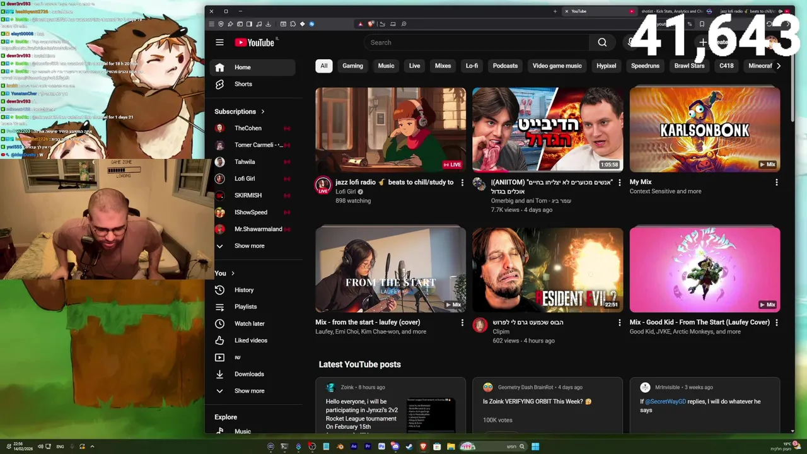Toggle the browser side panel icon
807x454 pixels.
tap(249, 24)
